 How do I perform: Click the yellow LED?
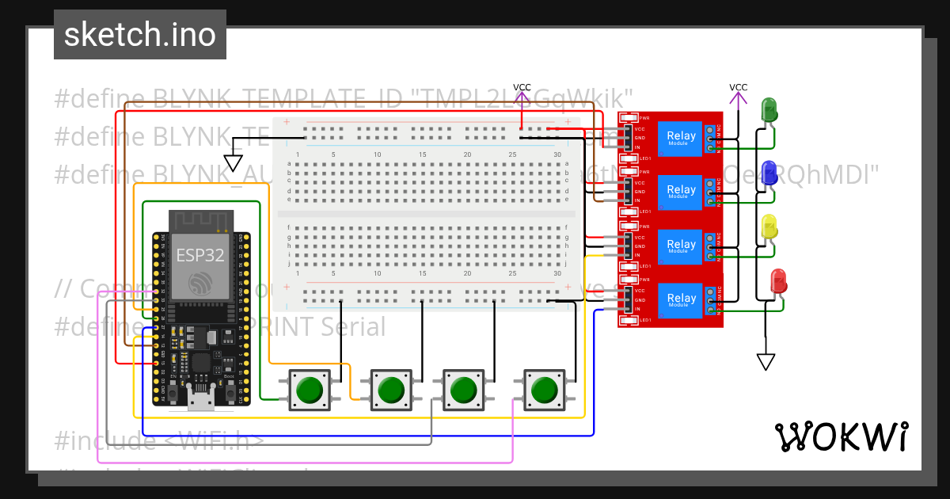(x=769, y=228)
